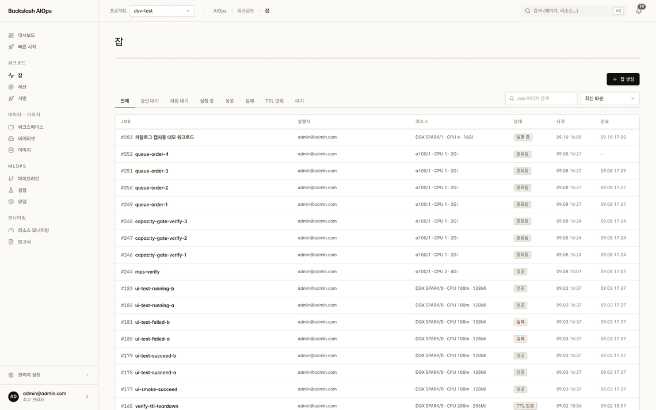
Task: Open the ui-test-failed-b job row
Action: click(x=377, y=322)
